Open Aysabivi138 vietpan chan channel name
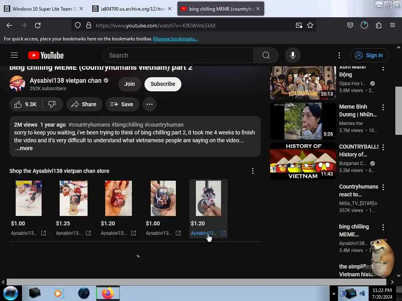This screenshot has width=402, height=301. pyautogui.click(x=66, y=81)
